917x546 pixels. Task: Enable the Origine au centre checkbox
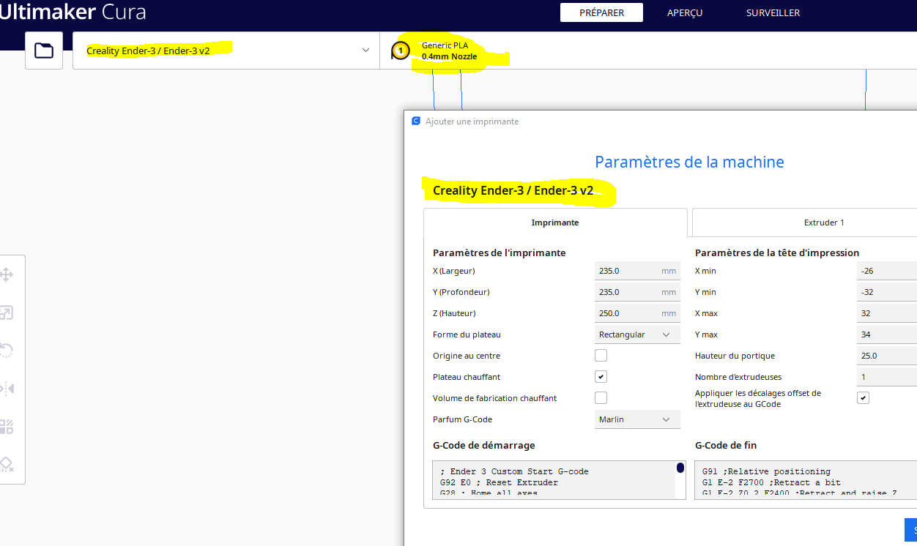coord(601,356)
